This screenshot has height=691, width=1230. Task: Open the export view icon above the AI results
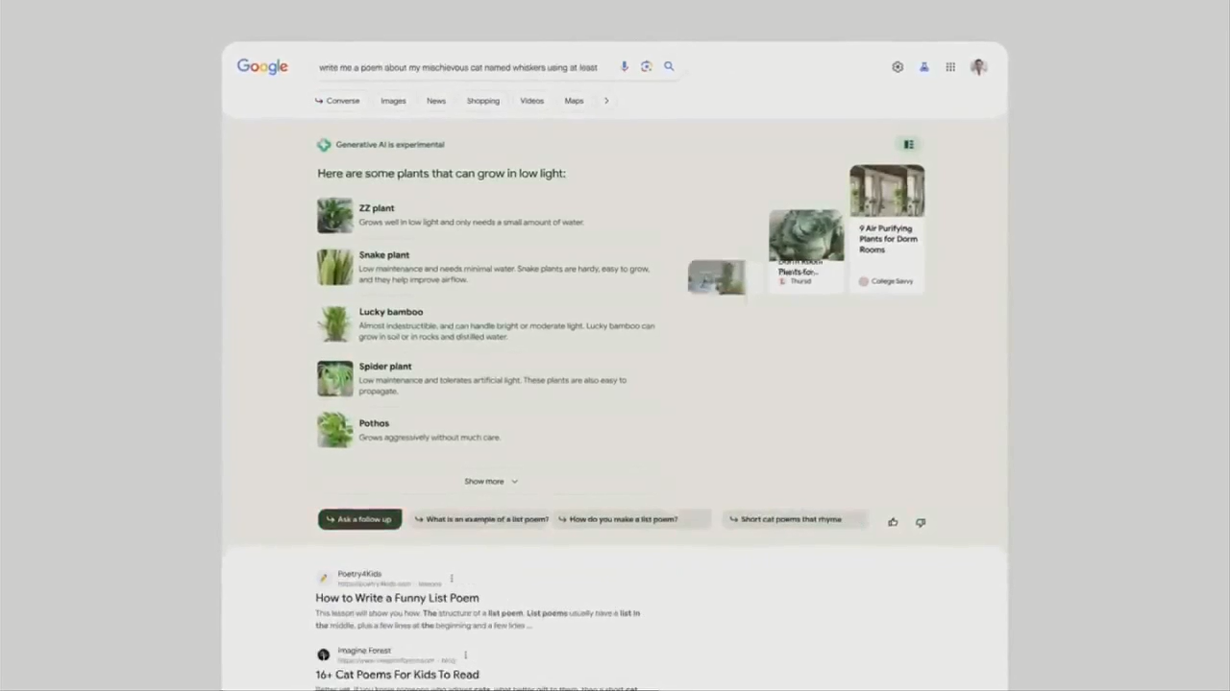(908, 144)
